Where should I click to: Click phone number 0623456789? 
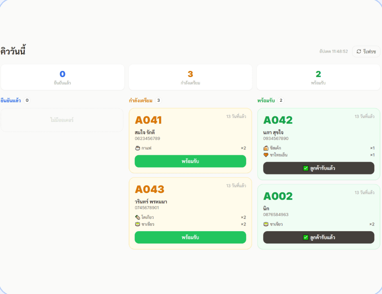click(x=147, y=139)
